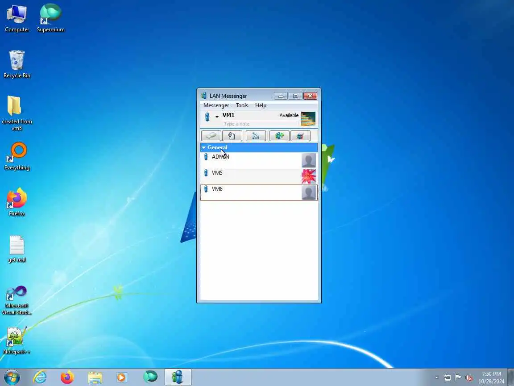
Task: Select the Everything desktop shortcut
Action: click(x=17, y=156)
